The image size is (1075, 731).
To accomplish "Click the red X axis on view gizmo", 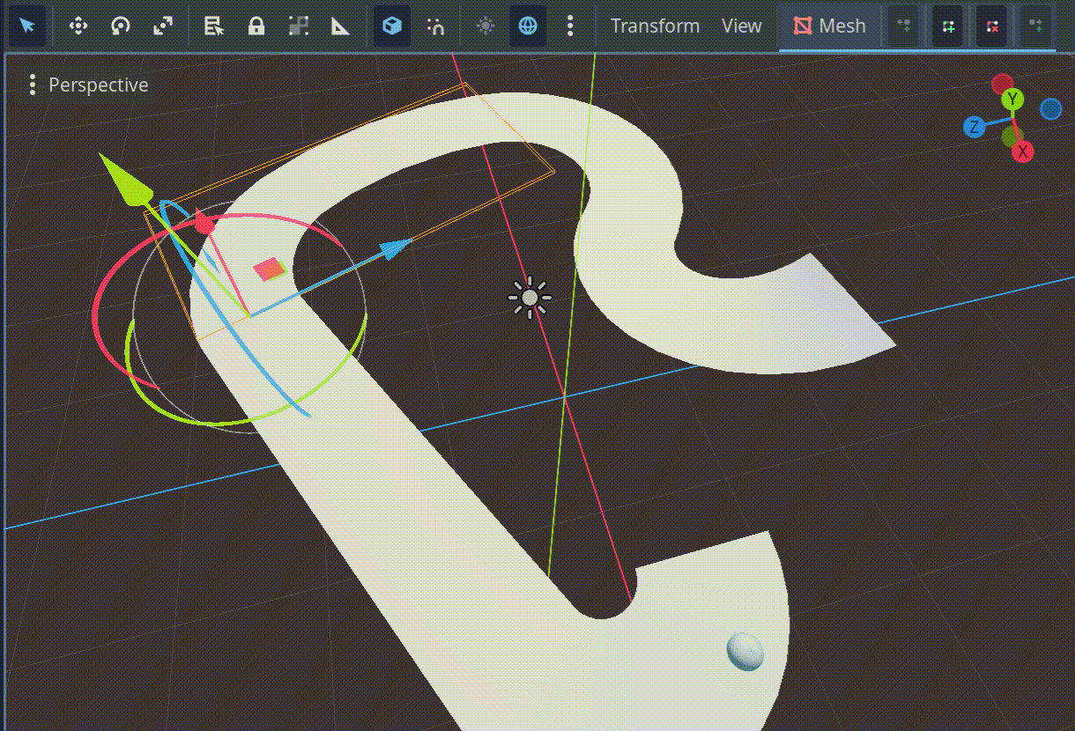I will (x=1022, y=152).
